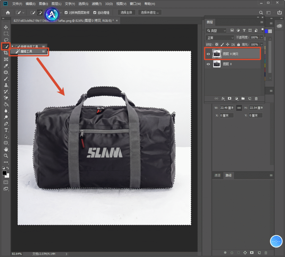Open the 文件(F) menu
285x257 pixels.
point(17,4)
